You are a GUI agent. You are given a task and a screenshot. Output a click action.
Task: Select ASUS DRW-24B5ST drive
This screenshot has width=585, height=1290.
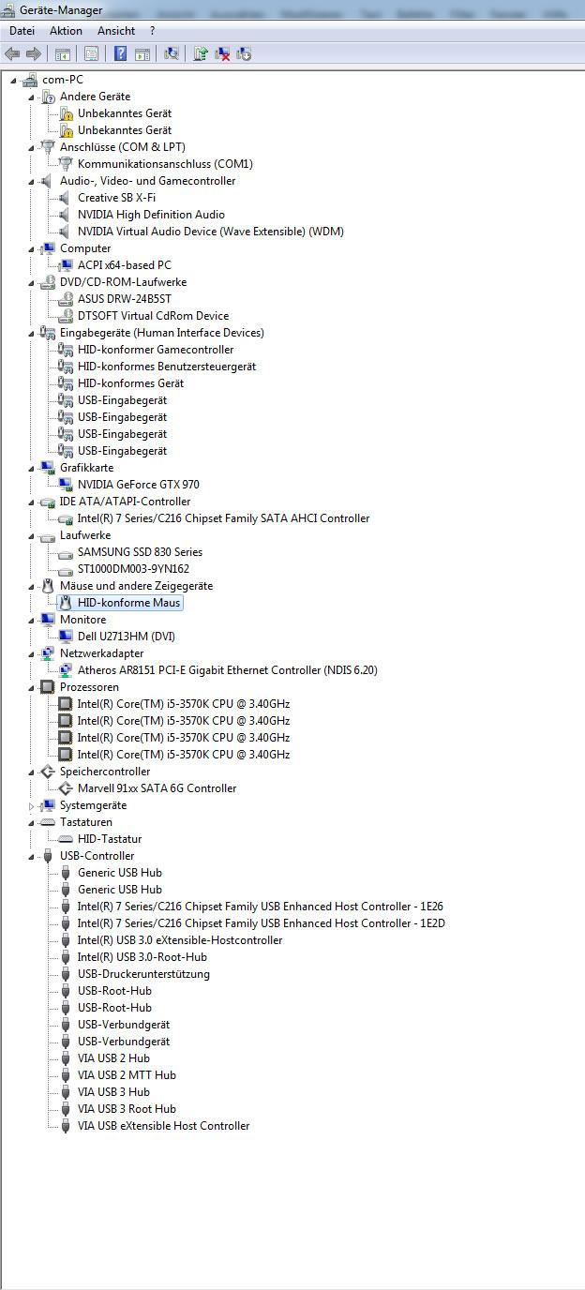125,299
